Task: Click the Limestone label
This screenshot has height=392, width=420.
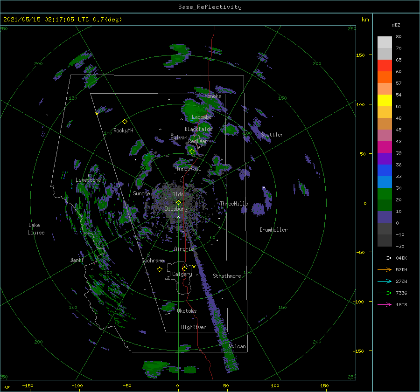Action: 88,180
